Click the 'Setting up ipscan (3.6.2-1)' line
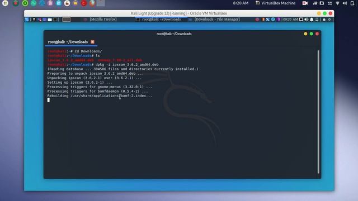 tap(79, 82)
